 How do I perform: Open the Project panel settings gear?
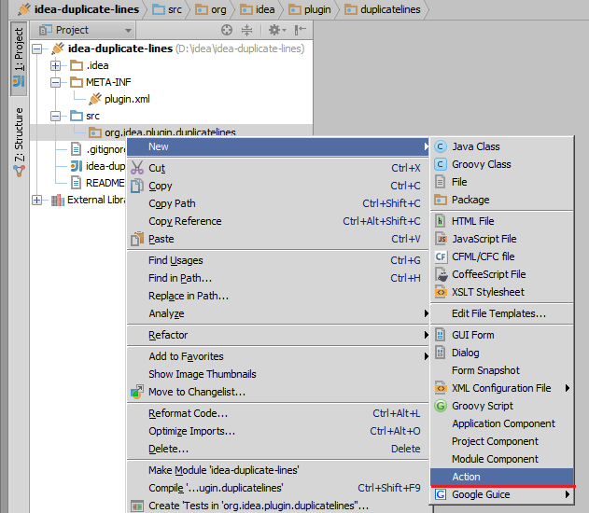pyautogui.click(x=277, y=30)
